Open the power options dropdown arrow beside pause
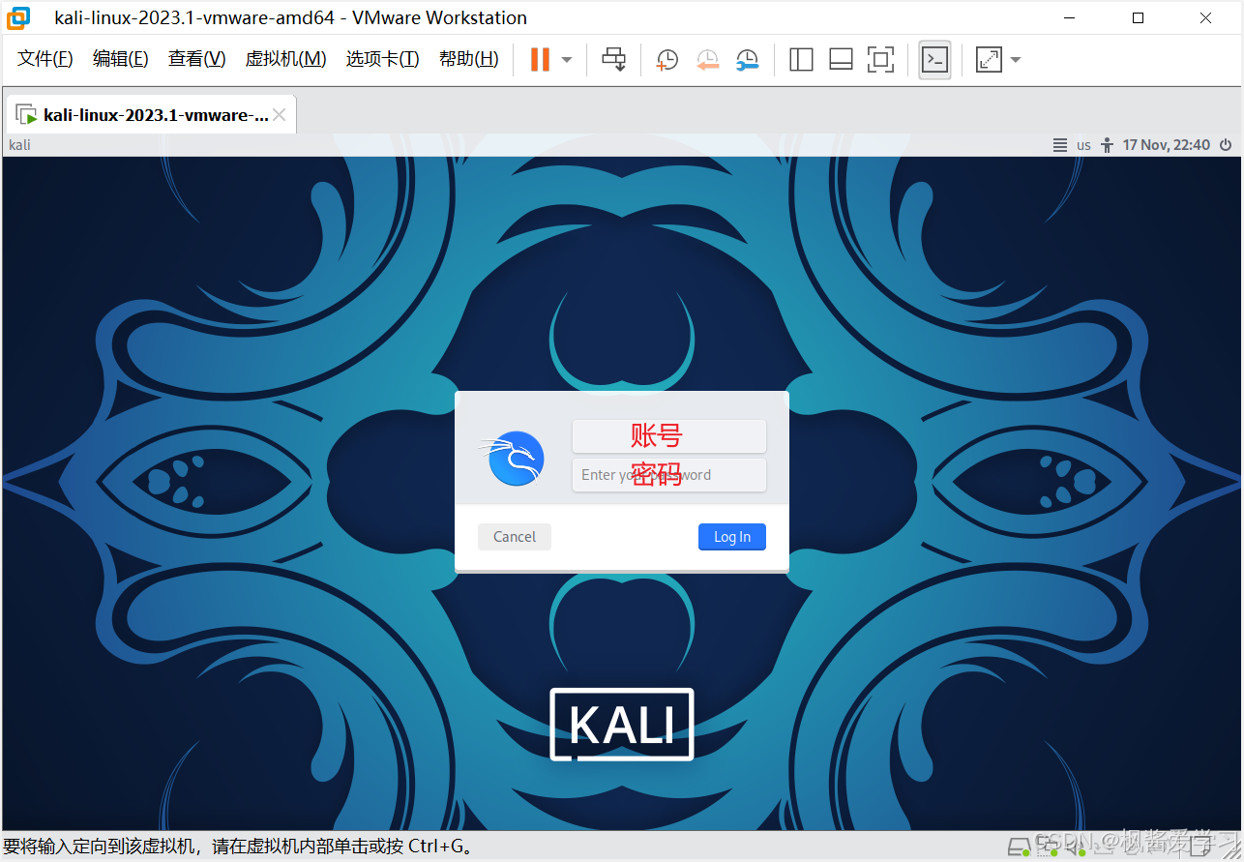This screenshot has height=862, width=1244. (x=567, y=60)
